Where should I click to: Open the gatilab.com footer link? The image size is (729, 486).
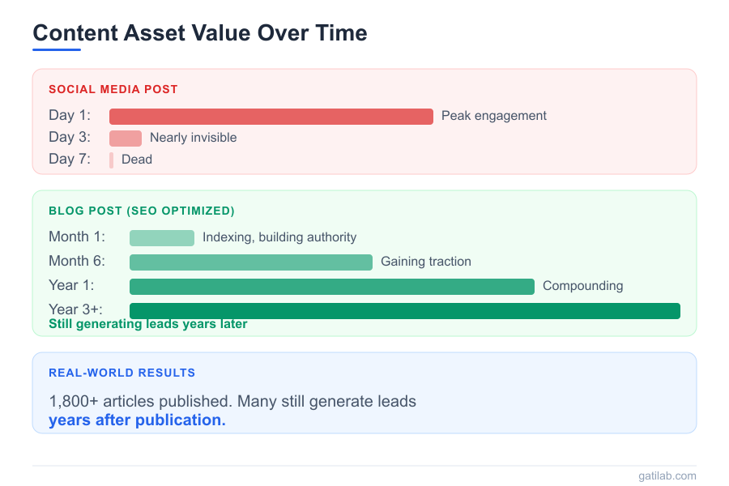tap(667, 476)
